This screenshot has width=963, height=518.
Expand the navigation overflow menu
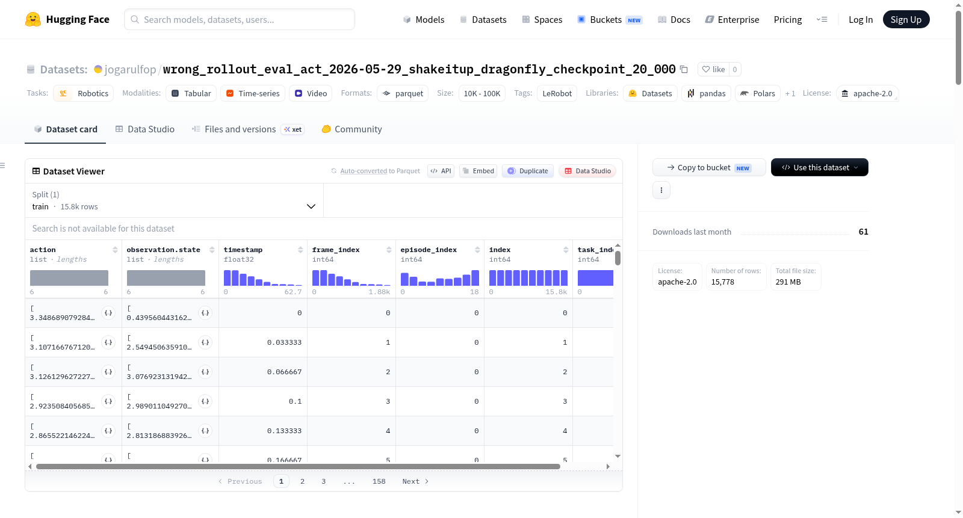822,19
